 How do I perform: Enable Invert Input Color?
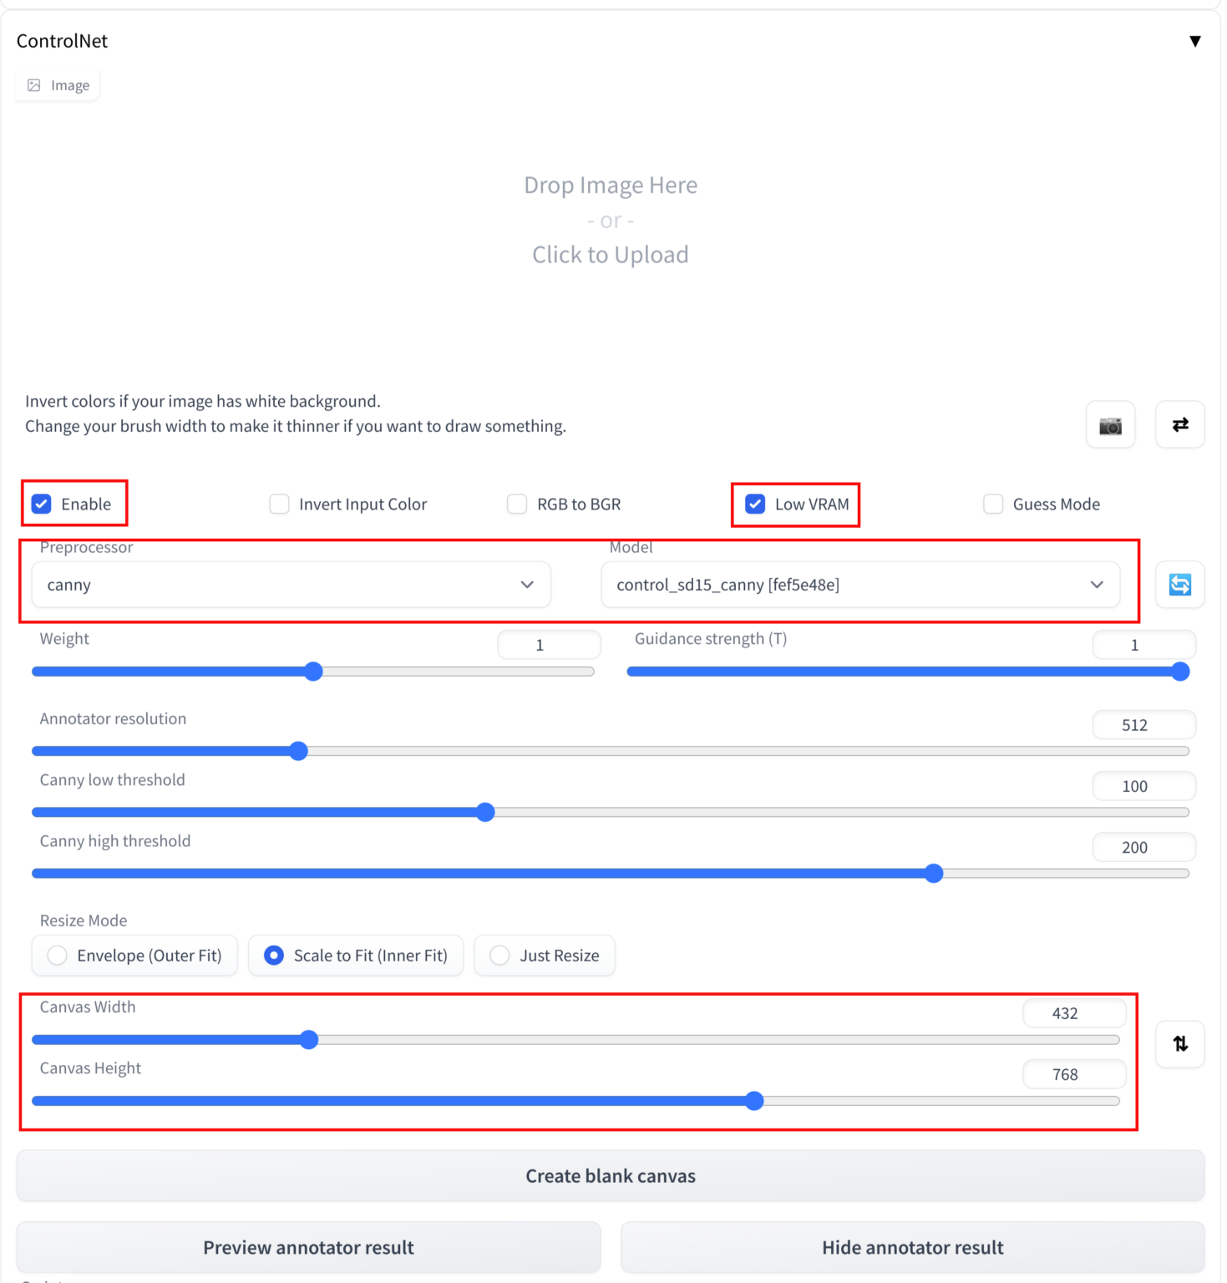278,504
